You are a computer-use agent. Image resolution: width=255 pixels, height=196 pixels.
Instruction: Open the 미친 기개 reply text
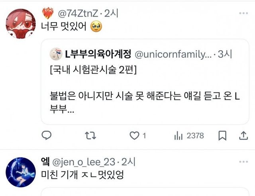(x=85, y=174)
